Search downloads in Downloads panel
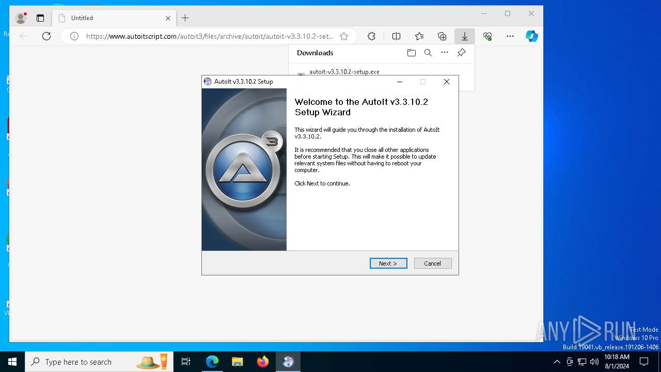The width and height of the screenshot is (661, 372). pyautogui.click(x=428, y=53)
